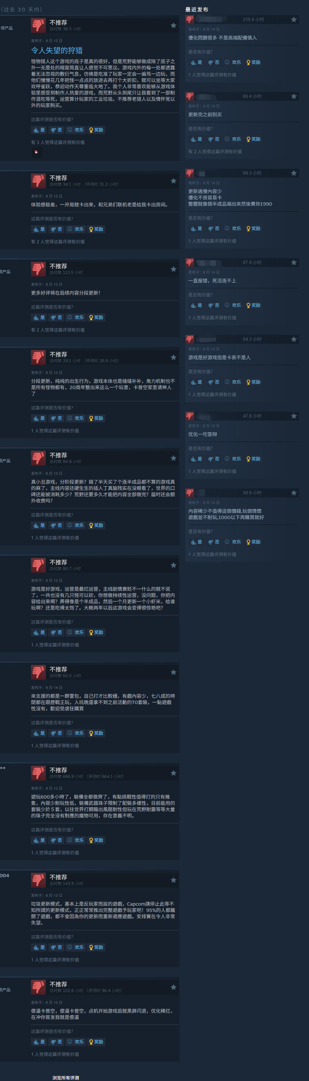Vote '否' on the 34.1 小时 review

(x=56, y=229)
